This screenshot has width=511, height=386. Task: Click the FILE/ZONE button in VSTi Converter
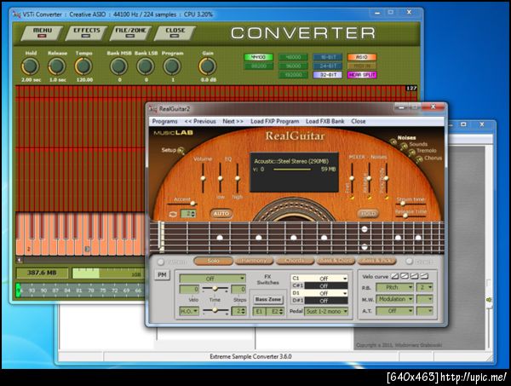[130, 33]
